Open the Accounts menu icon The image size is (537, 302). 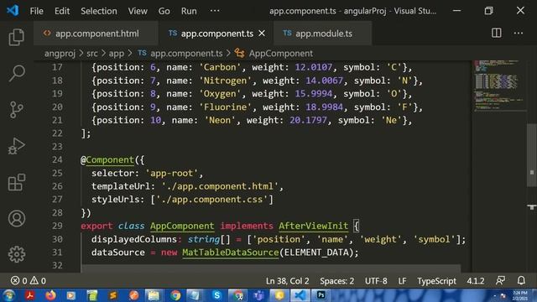pos(17,218)
